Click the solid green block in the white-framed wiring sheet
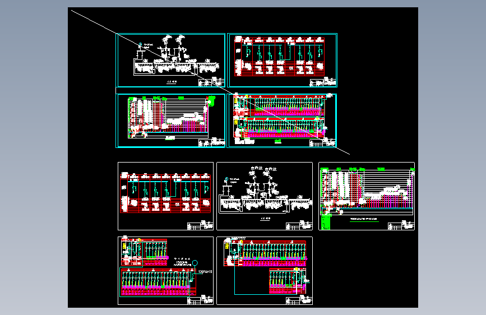This screenshot has height=315, width=486. 326,223
